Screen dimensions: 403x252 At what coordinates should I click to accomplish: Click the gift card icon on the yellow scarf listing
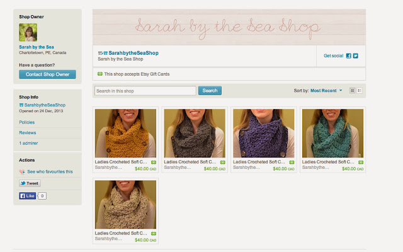pyautogui.click(x=154, y=163)
